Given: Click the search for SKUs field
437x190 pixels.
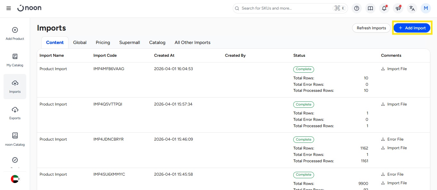Looking at the screenshot, I should click(x=285, y=8).
